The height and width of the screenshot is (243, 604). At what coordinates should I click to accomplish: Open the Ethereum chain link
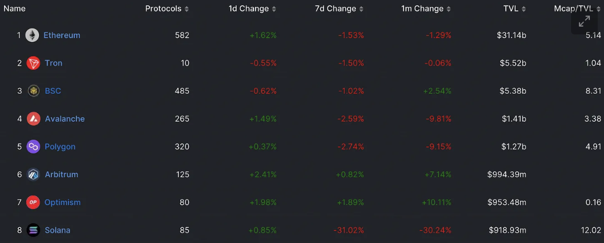click(x=62, y=35)
